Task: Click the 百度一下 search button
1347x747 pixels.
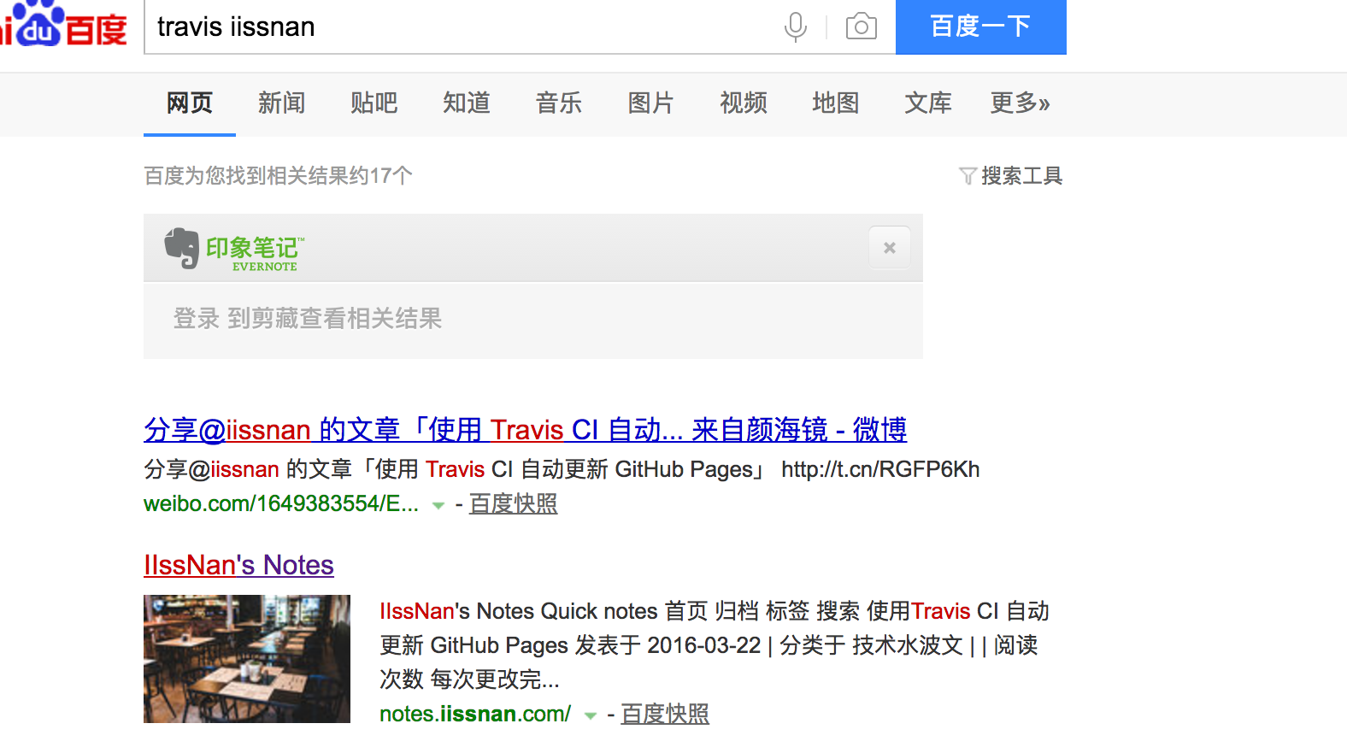Action: point(981,26)
